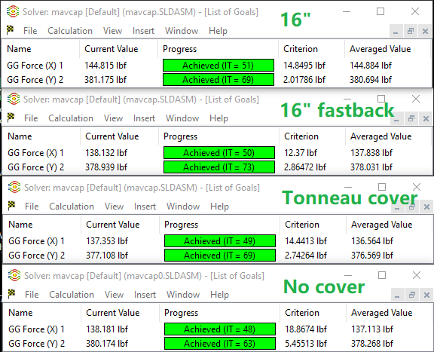Open Insert menu in 16" solver window

(x=143, y=31)
